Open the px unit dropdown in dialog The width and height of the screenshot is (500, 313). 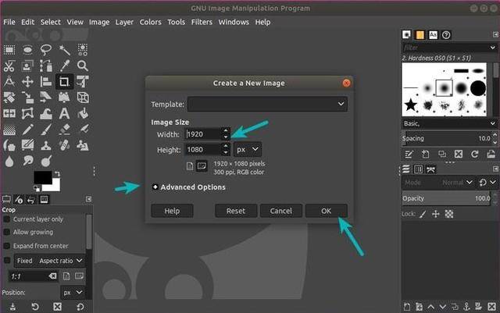point(248,149)
